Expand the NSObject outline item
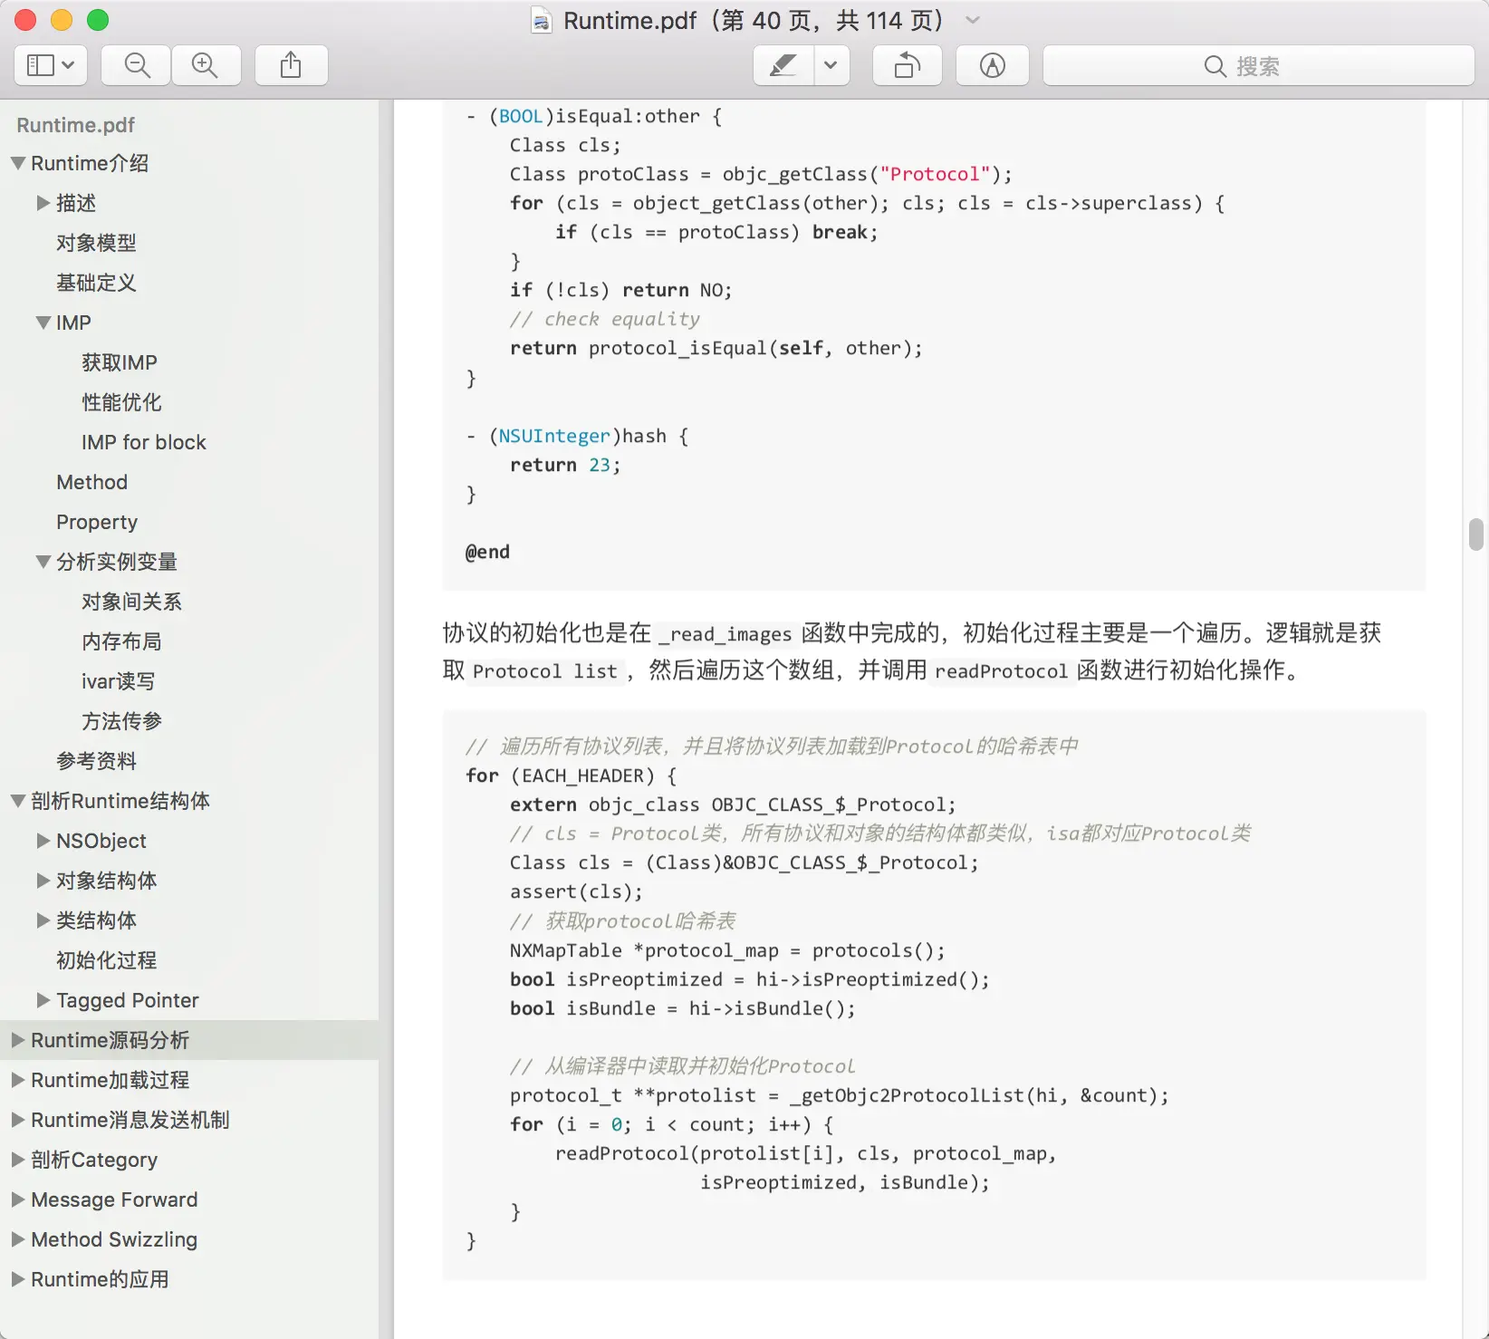The width and height of the screenshot is (1489, 1339). click(43, 841)
